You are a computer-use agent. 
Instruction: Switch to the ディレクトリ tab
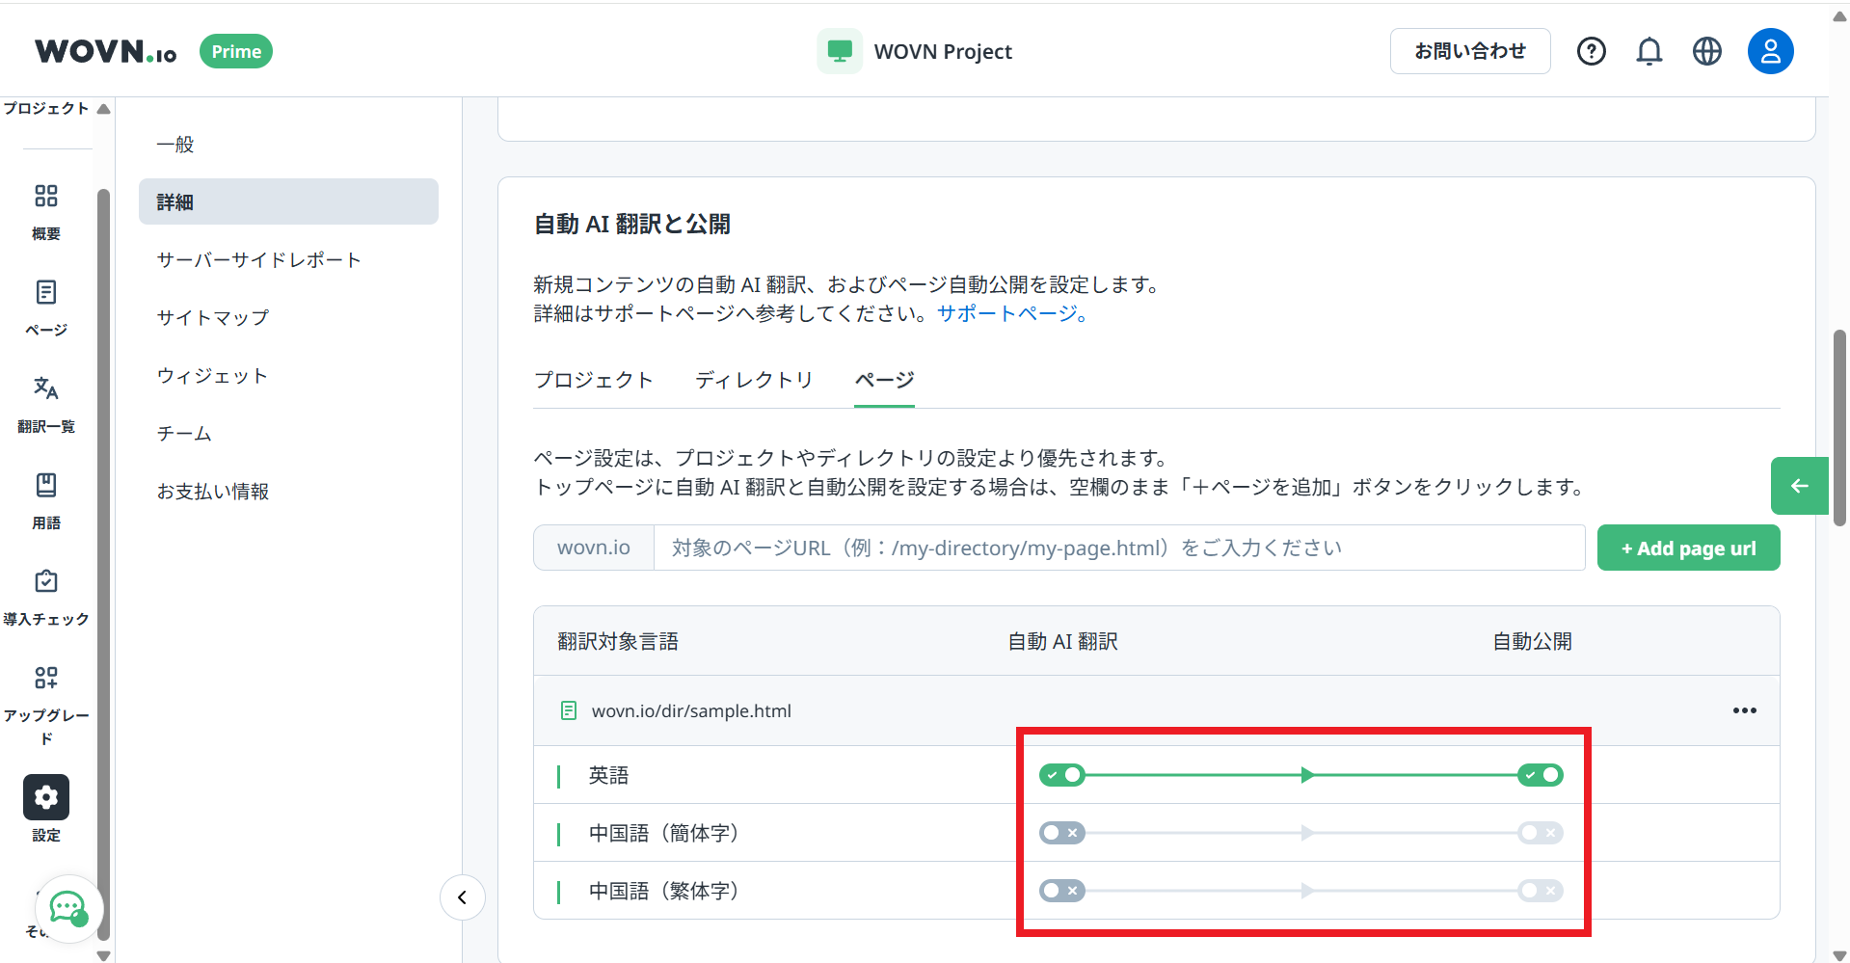(754, 380)
